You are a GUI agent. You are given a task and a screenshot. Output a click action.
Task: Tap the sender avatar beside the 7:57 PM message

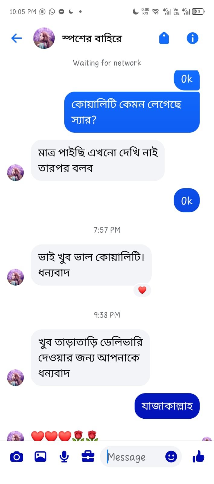click(x=15, y=277)
